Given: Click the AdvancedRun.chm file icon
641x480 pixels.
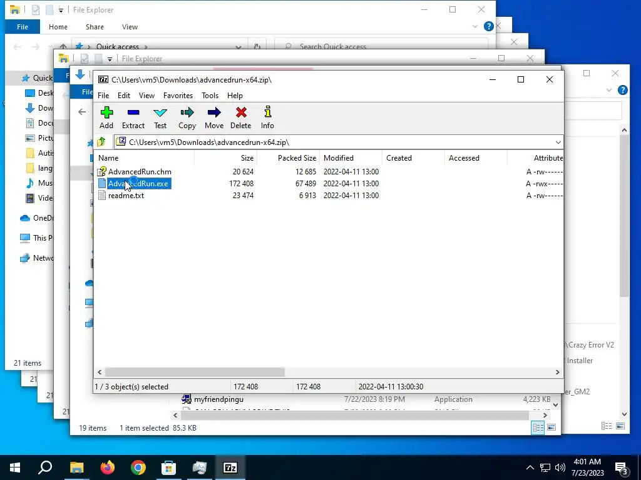Looking at the screenshot, I should click(x=102, y=172).
